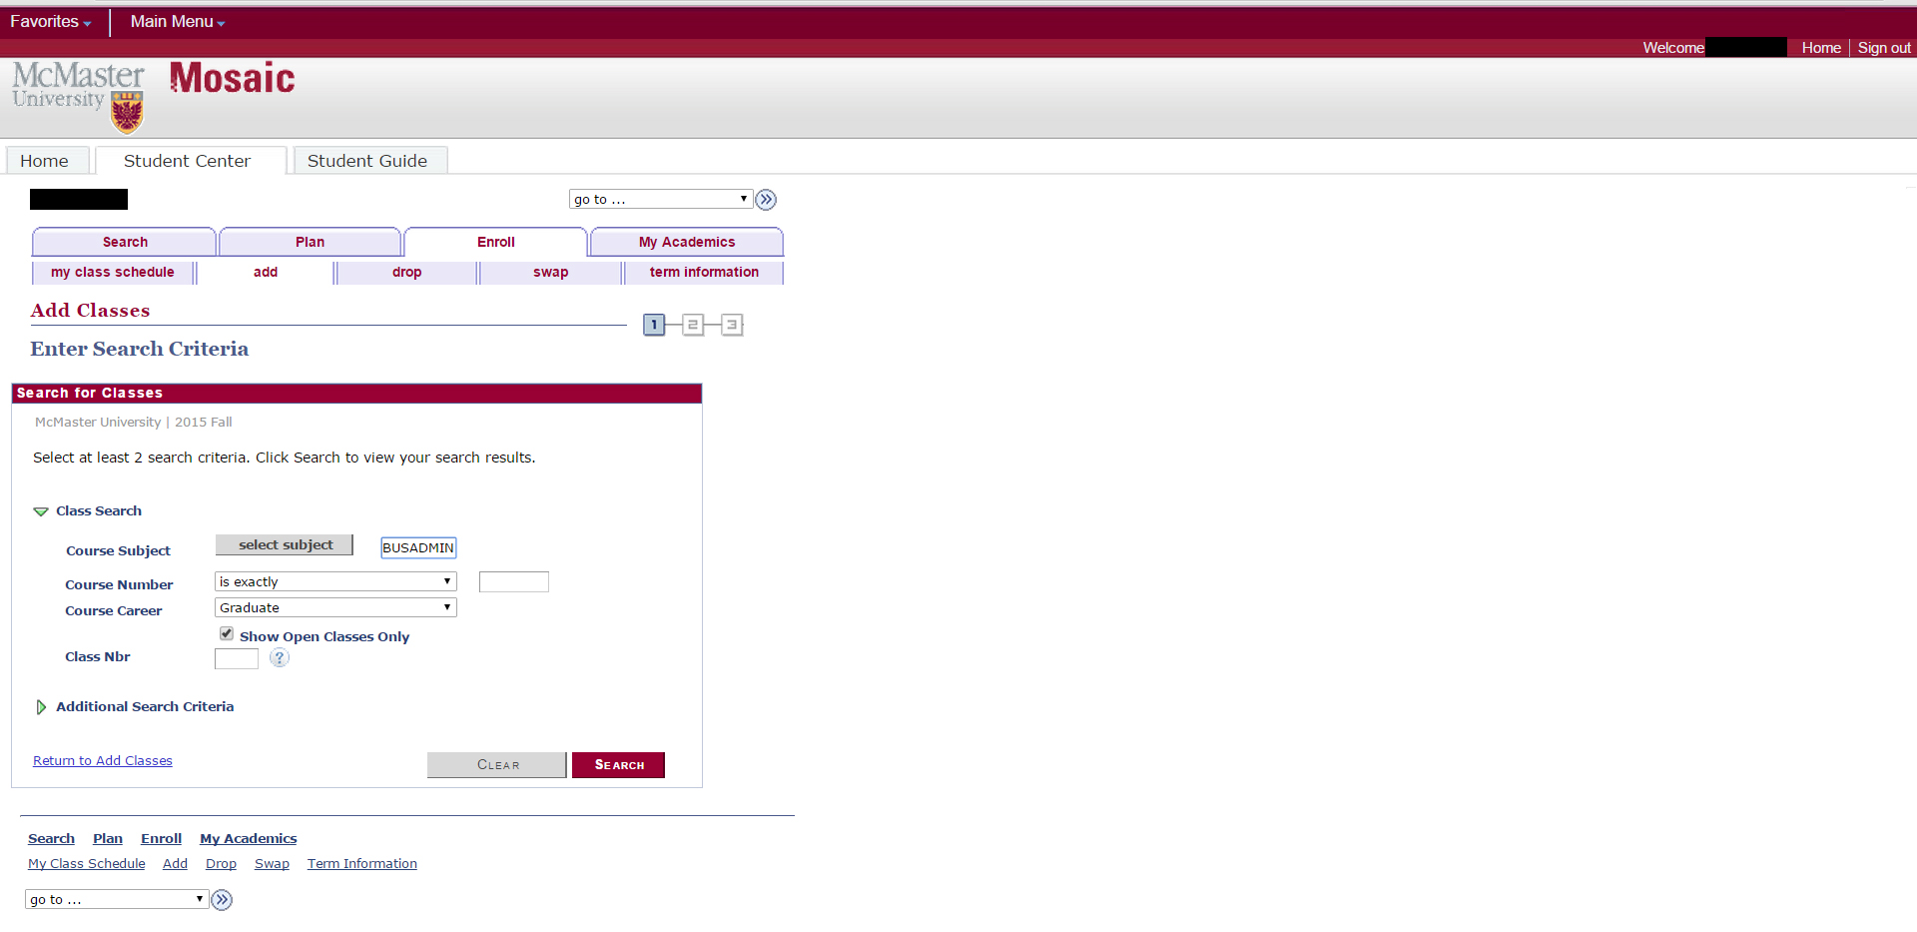Viewport: 1917px width, 932px height.
Task: Click the Course Number input field
Action: tap(513, 581)
